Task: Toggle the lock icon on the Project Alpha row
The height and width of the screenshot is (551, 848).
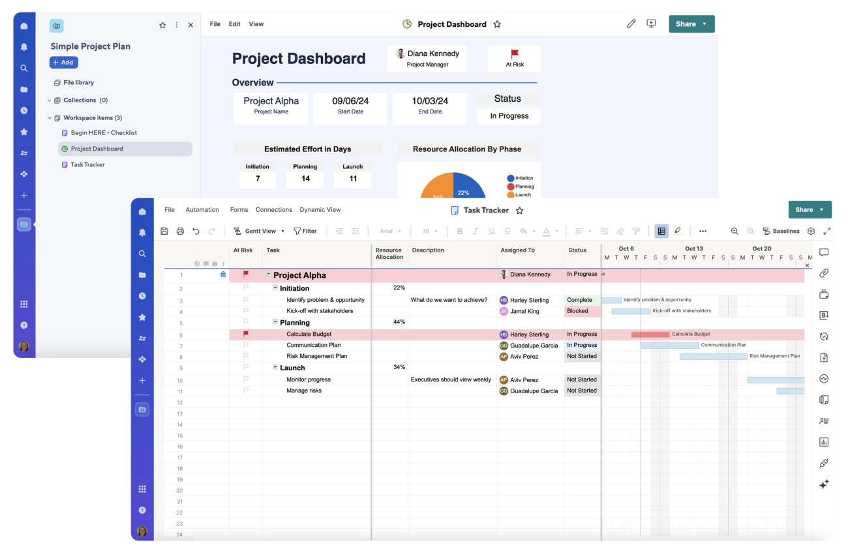Action: click(x=222, y=275)
